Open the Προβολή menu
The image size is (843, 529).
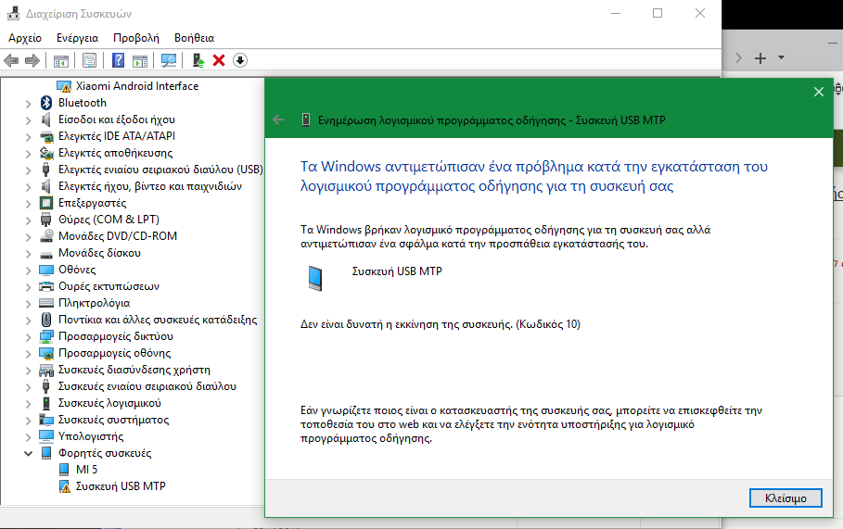pos(136,38)
